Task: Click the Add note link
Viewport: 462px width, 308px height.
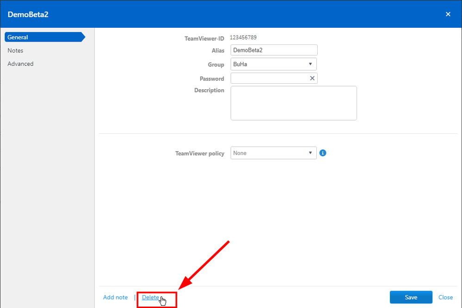Action: (116, 297)
